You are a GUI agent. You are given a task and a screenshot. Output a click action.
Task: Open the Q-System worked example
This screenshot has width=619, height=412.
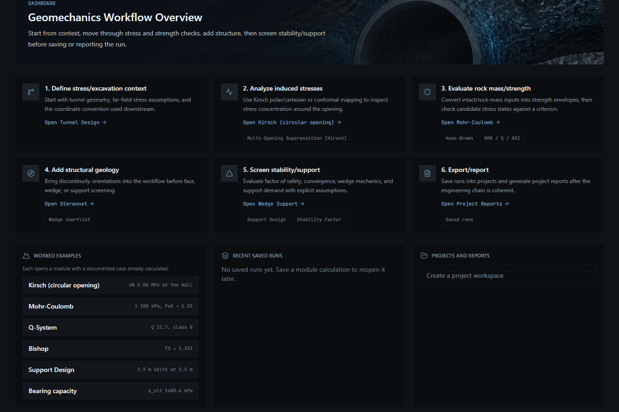111,327
